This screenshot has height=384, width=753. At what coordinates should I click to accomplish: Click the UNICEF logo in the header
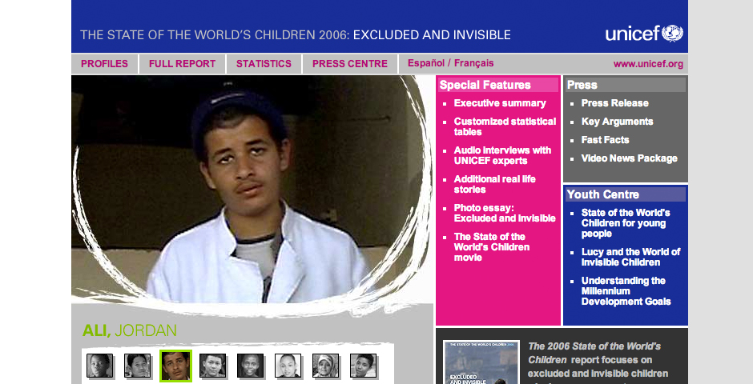pos(644,34)
